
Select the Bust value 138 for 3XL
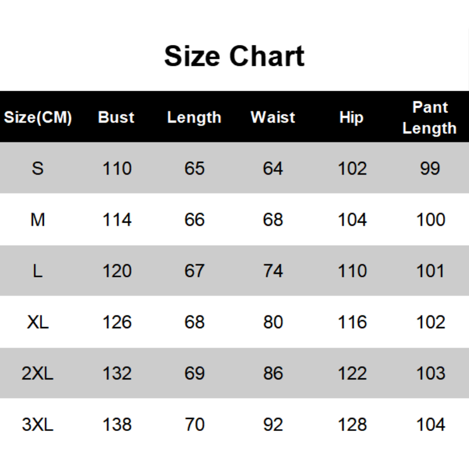coord(117,424)
